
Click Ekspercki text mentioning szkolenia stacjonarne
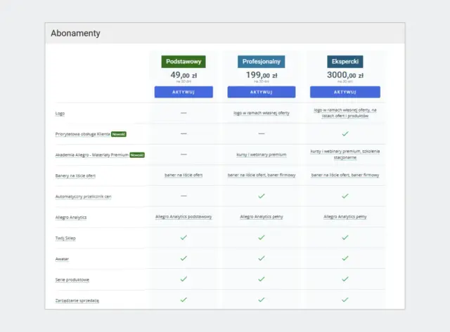click(345, 154)
